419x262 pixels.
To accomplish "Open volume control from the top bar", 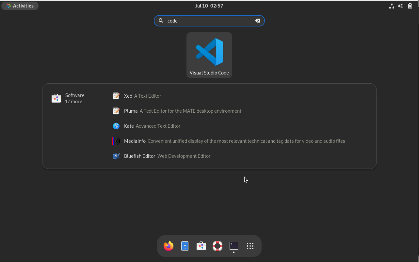I will [401, 6].
